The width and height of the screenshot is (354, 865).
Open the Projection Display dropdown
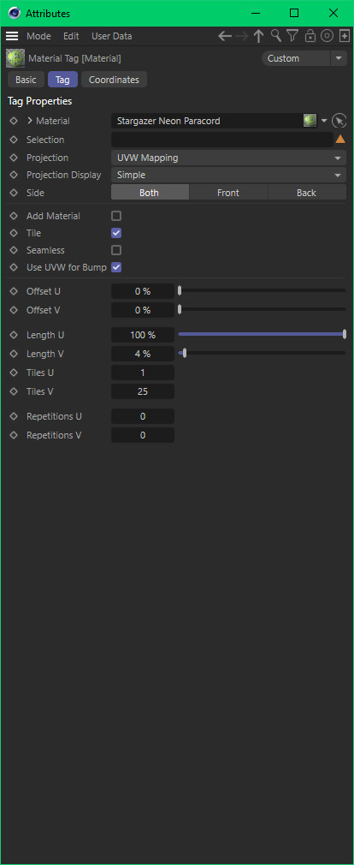click(228, 175)
